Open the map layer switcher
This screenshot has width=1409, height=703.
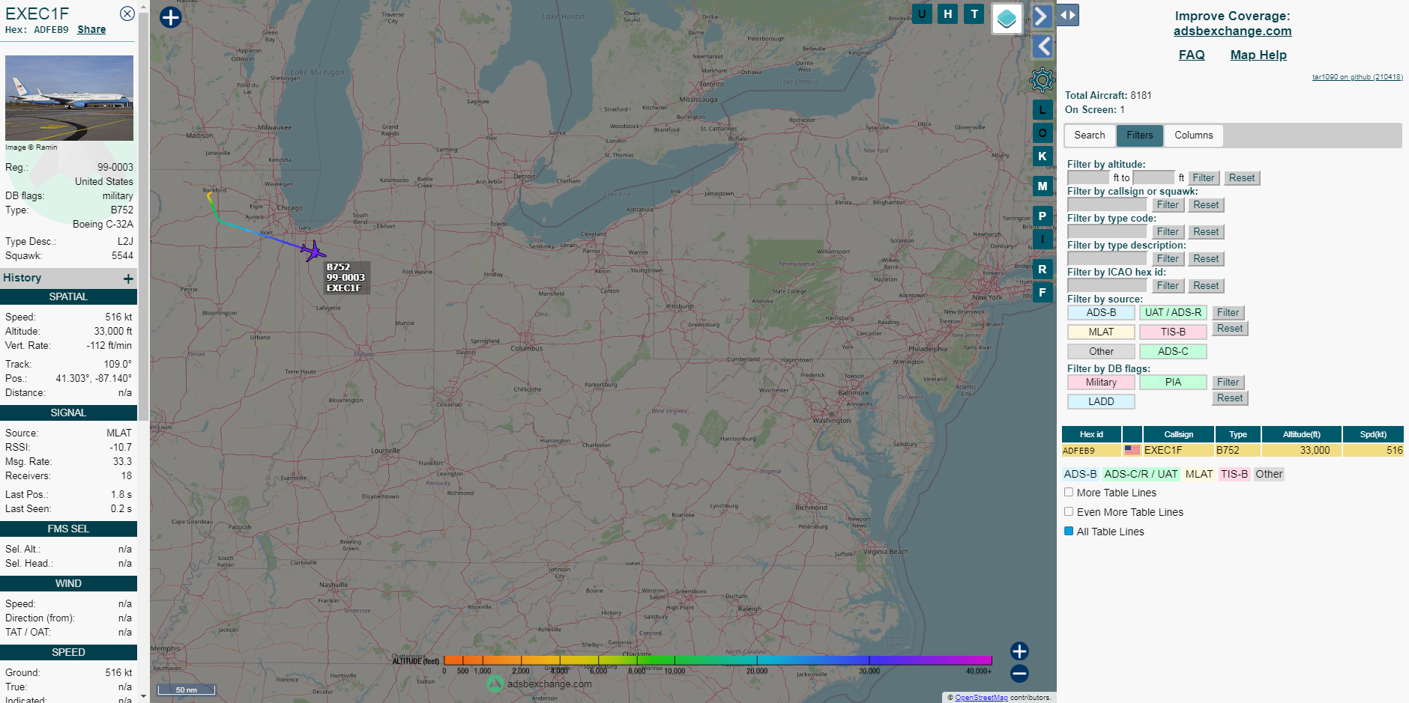(x=1007, y=19)
